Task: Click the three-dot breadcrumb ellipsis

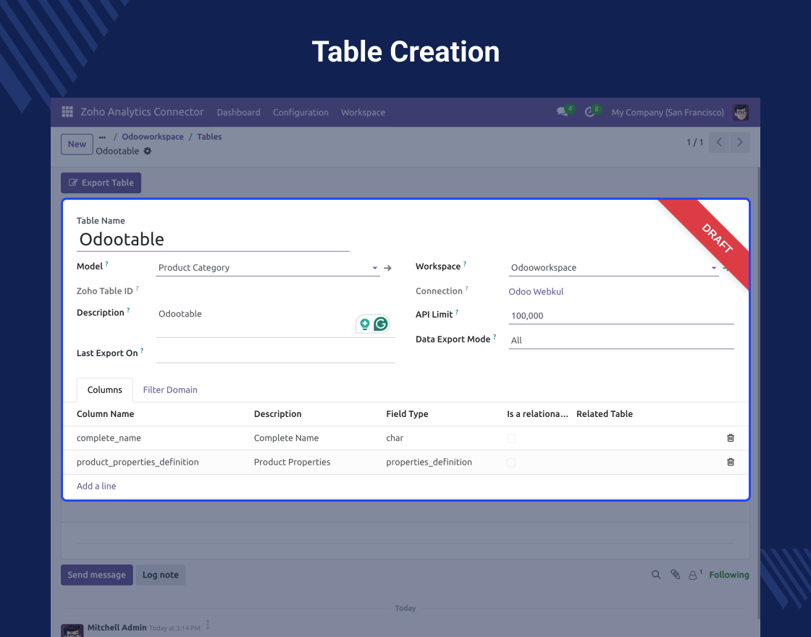Action: 102,137
